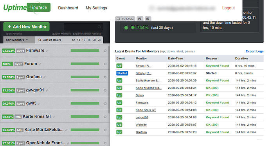This screenshot has width=270, height=146.
Task: Open settings gear for Grafana monitor
Action: 105,77
